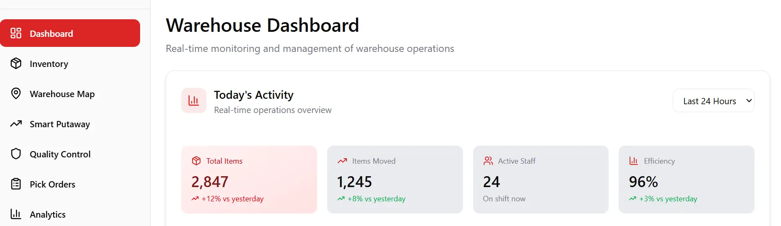781x226 pixels.
Task: Click the arrow beside +8% vs yesterday
Action: tap(341, 199)
